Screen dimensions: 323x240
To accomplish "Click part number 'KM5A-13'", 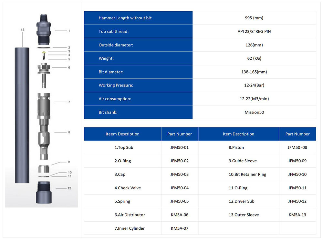I will (297, 215).
